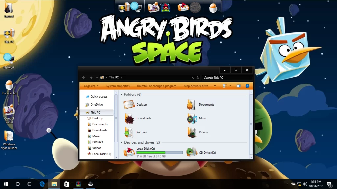Screen dimensions: 337x189
Task: Select the CD Drive (D:) icon
Action: [192, 152]
